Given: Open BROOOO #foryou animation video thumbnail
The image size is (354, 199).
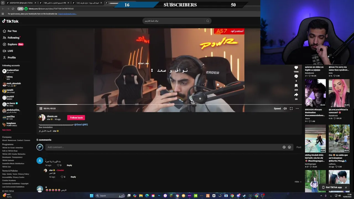Looking at the screenshot, I should [315, 93].
